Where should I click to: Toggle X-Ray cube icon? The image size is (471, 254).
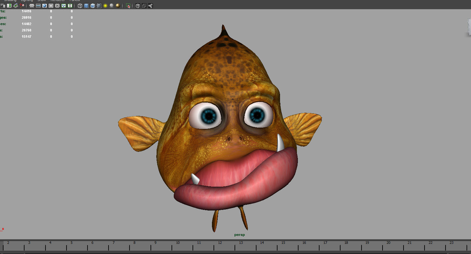[x=138, y=6]
